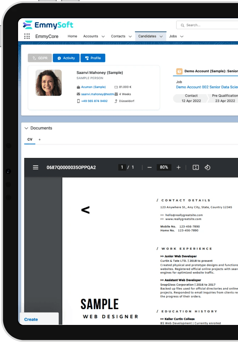Image resolution: width=238 pixels, height=342 pixels.
Task: Click the Profile button
Action: click(93, 58)
